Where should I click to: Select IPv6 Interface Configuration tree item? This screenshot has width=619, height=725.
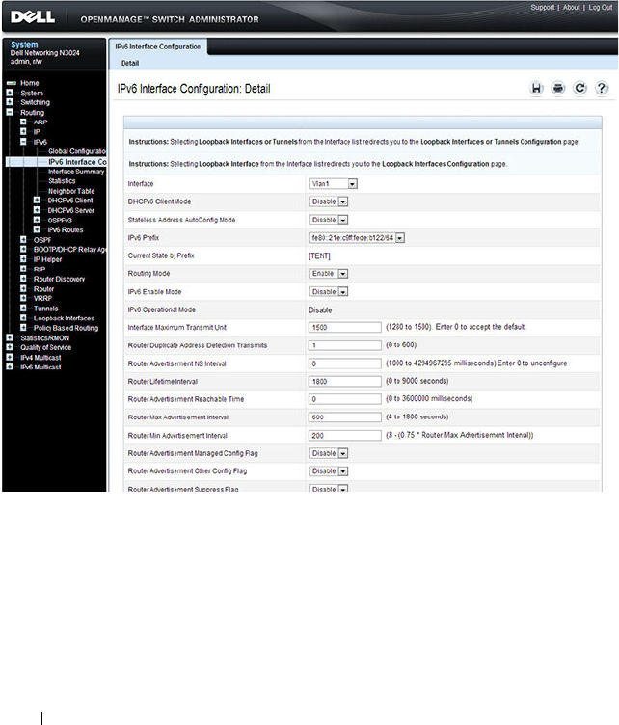tap(77, 162)
